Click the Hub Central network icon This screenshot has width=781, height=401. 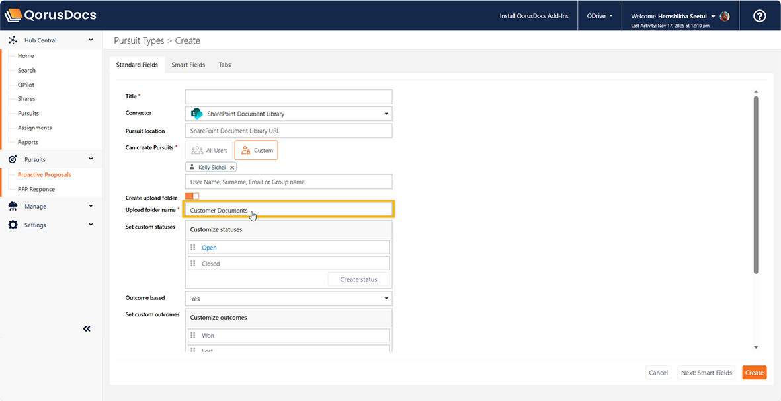coord(13,40)
